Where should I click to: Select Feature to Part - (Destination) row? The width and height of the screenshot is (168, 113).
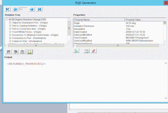pos(27,41)
